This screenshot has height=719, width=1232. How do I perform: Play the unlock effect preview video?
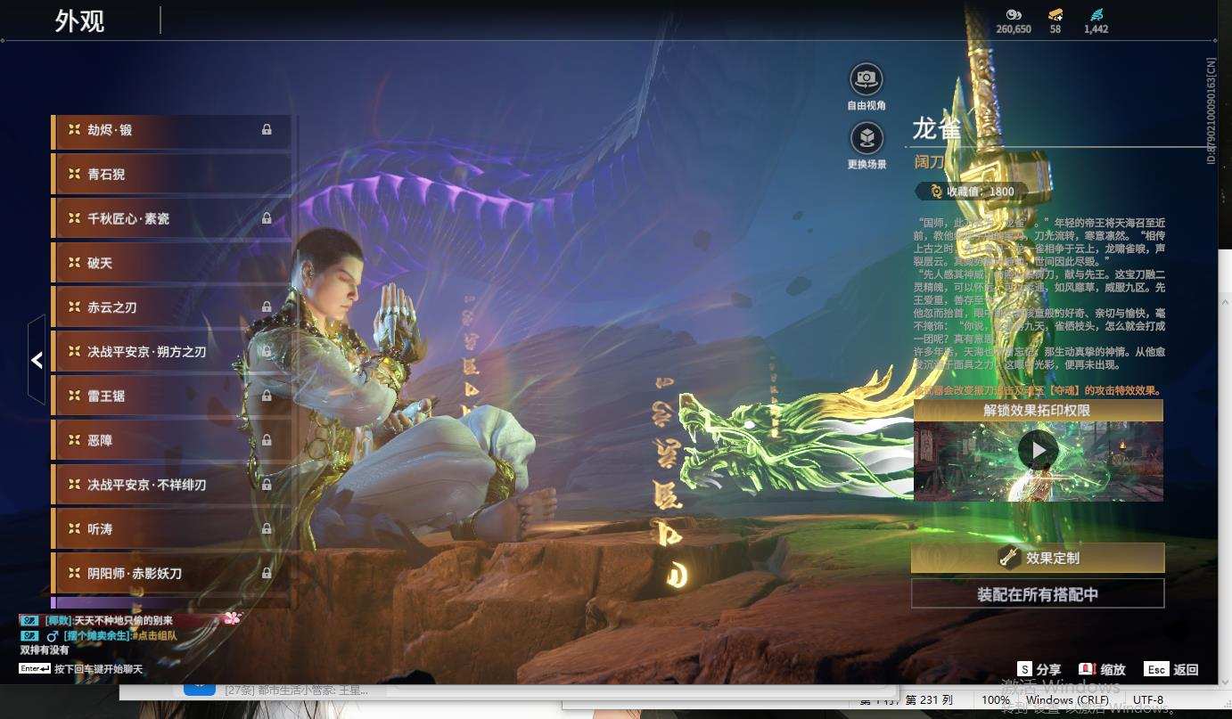coord(1039,451)
